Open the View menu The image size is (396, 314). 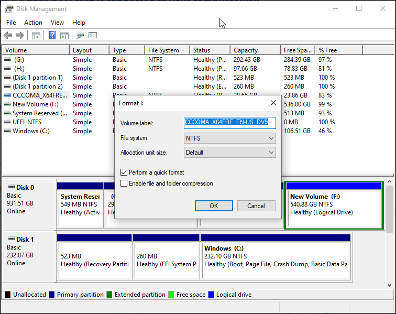[58, 23]
